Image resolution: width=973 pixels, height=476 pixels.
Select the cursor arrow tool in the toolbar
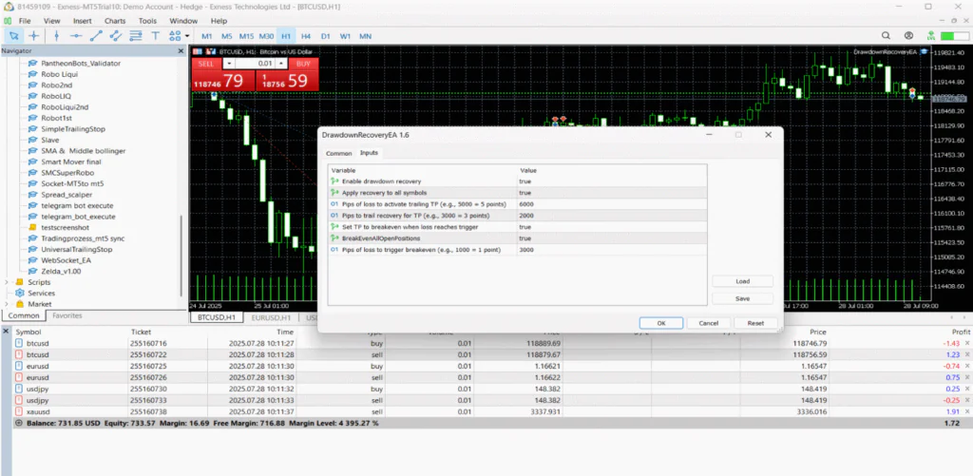pyautogui.click(x=13, y=36)
